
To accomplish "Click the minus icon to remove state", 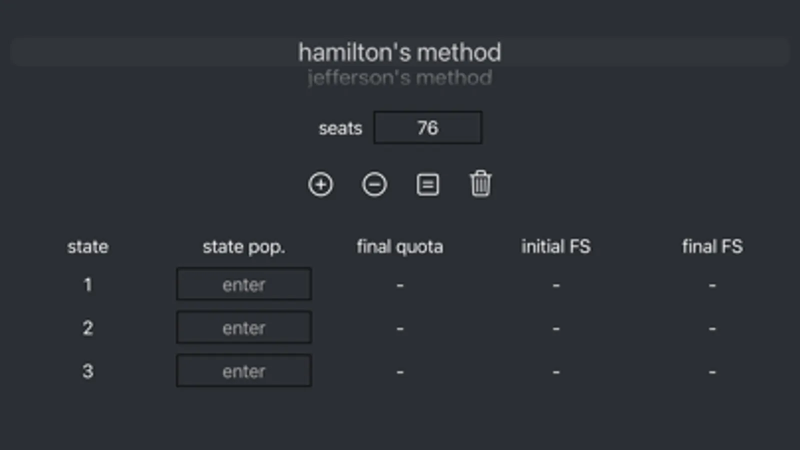I will pyautogui.click(x=374, y=184).
